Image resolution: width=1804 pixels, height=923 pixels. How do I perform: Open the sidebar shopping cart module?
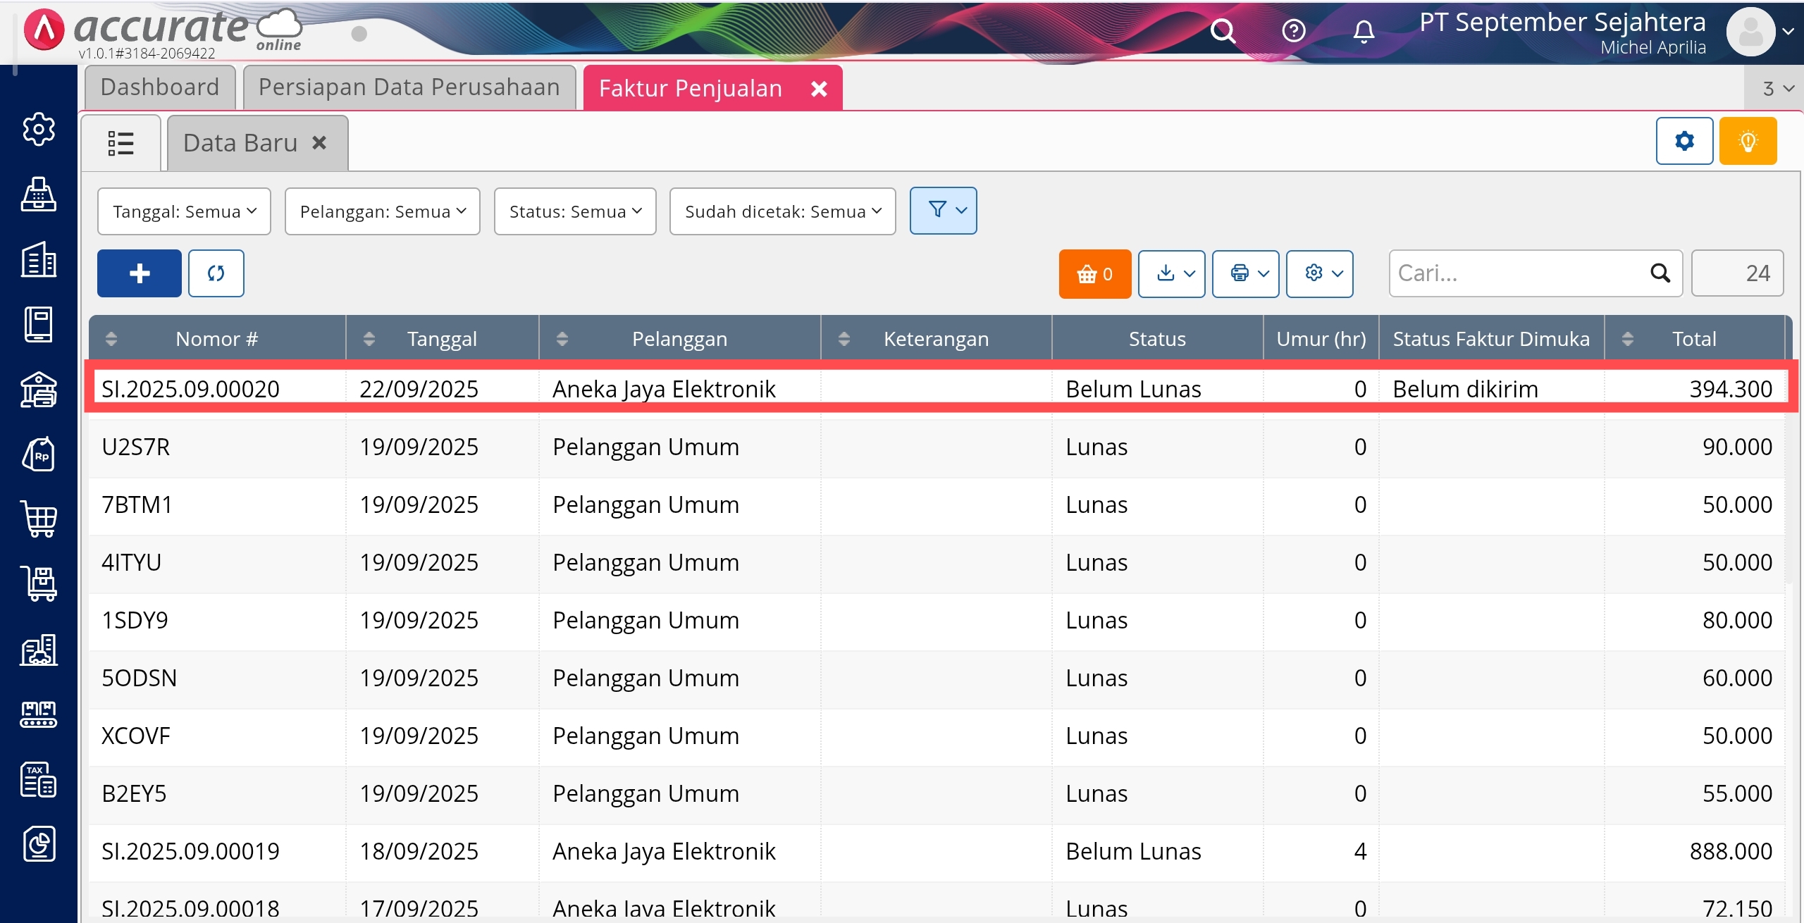pos(39,519)
